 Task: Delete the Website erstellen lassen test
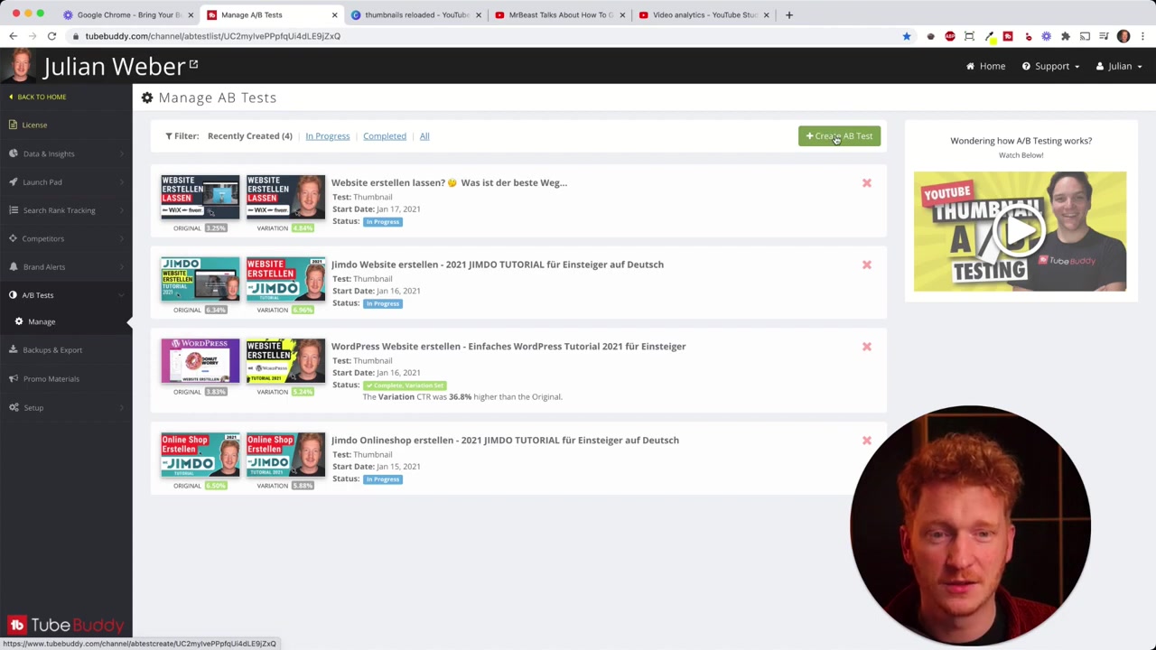pos(866,183)
